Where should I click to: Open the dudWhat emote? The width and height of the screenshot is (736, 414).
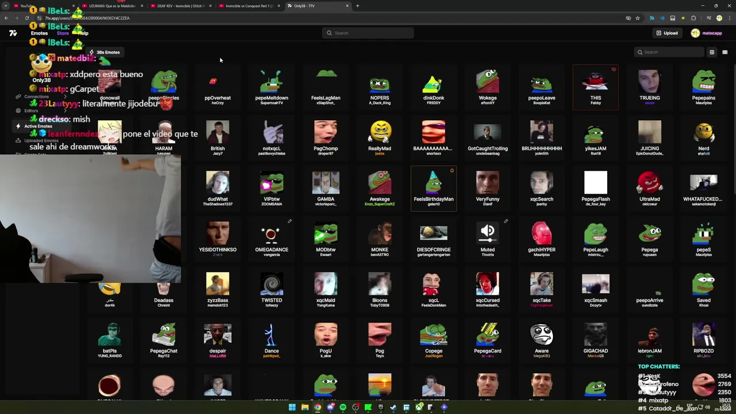click(217, 189)
